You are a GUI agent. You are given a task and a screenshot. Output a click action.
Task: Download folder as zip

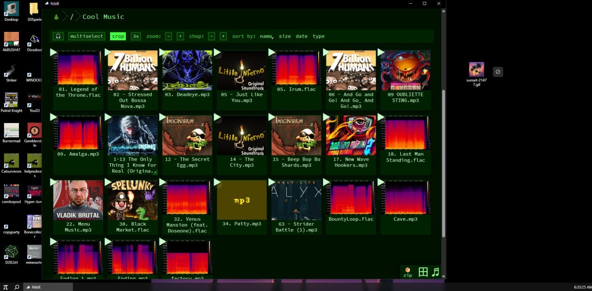click(407, 272)
